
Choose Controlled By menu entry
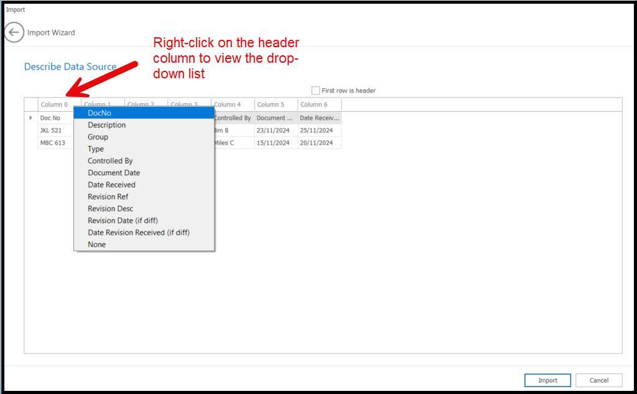click(110, 161)
